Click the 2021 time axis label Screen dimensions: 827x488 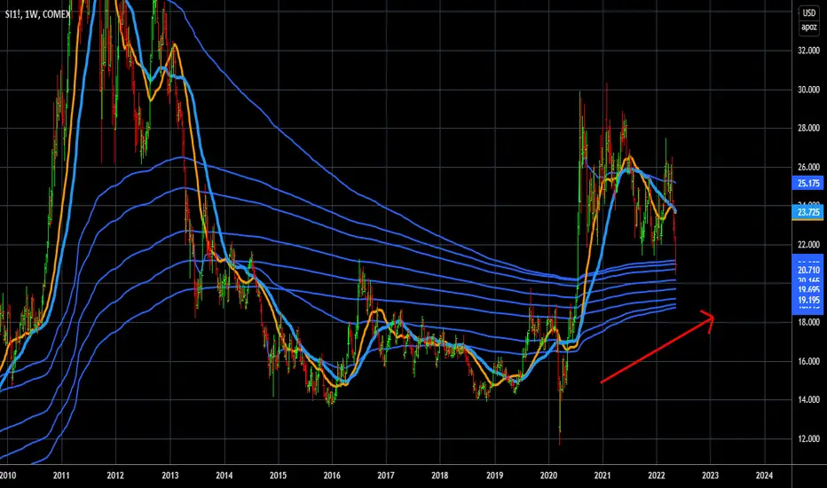[x=603, y=476]
